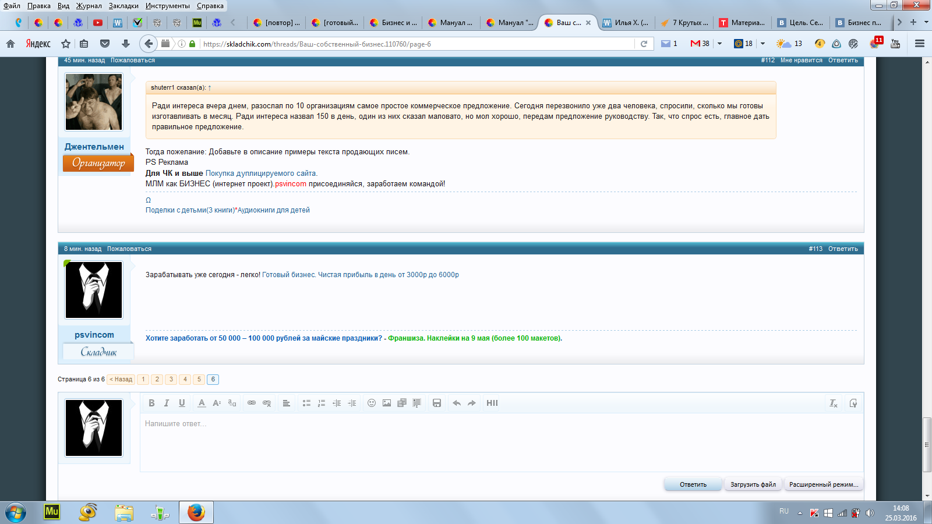
Task: Click the save draft floppy icon
Action: [437, 403]
